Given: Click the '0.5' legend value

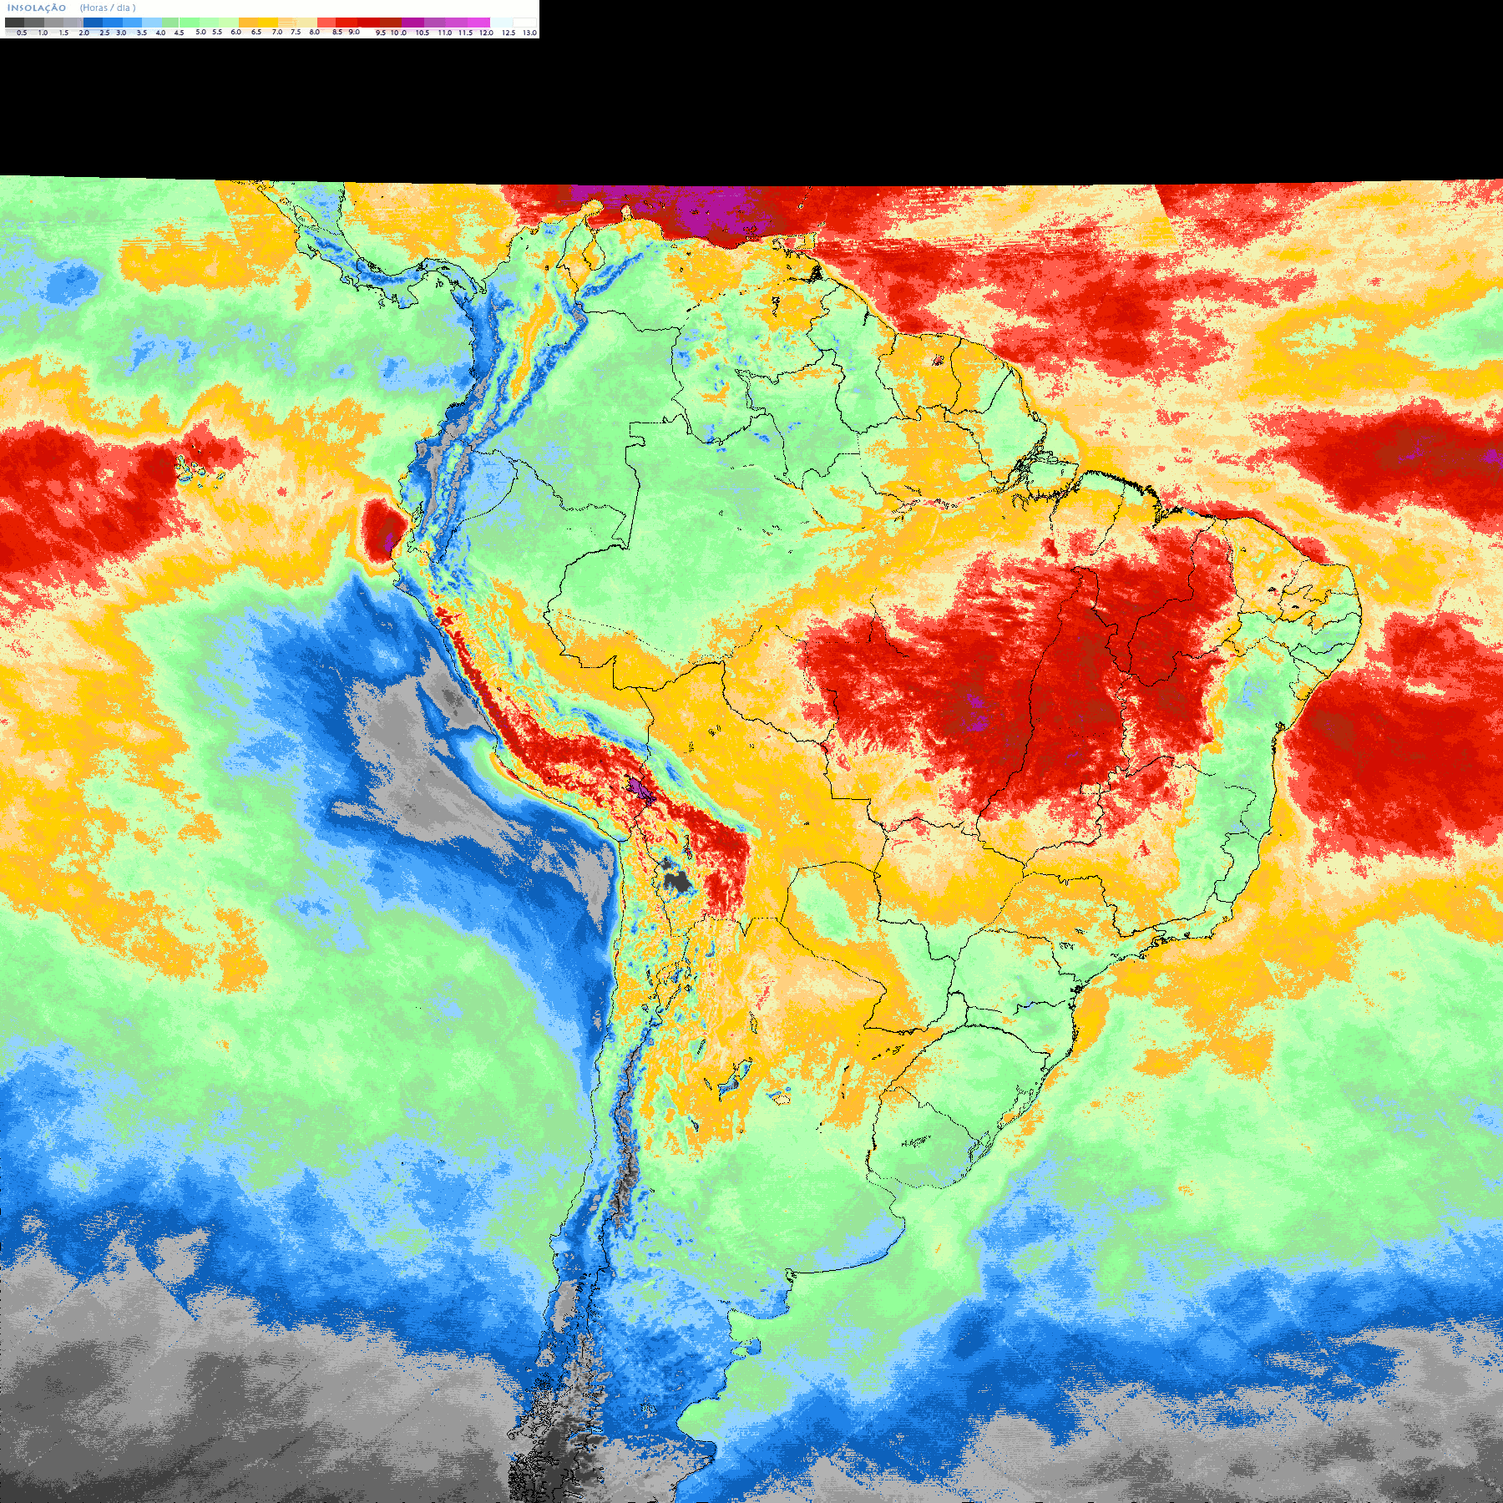Looking at the screenshot, I should (x=22, y=33).
